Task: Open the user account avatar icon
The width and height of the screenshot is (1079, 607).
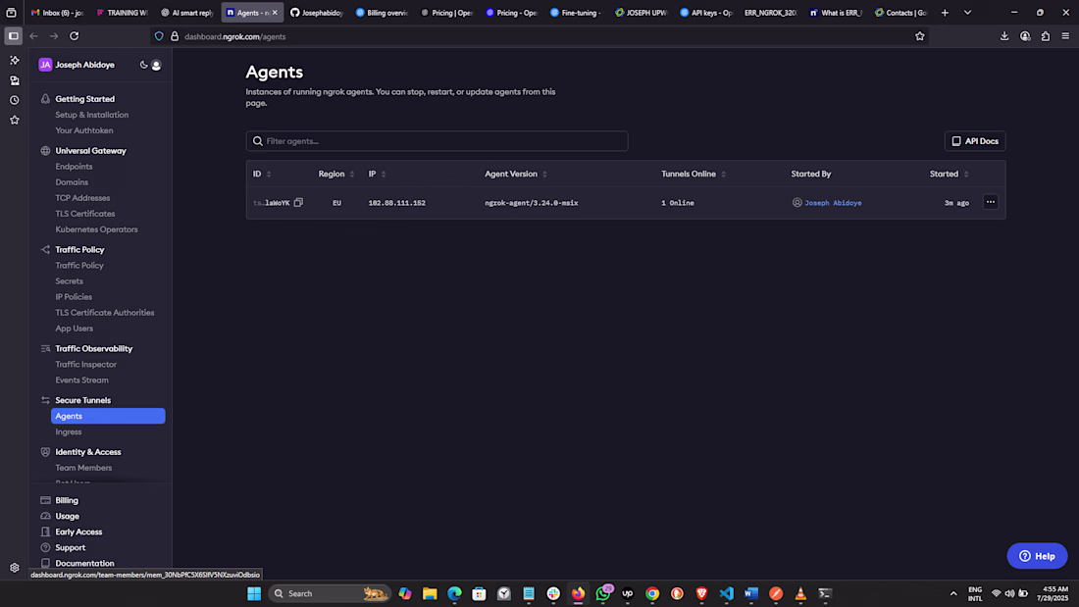Action: 156,66
